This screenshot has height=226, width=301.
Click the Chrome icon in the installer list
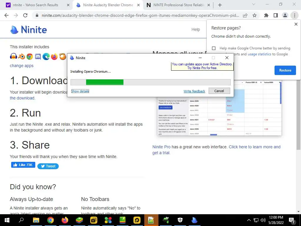[30, 56]
